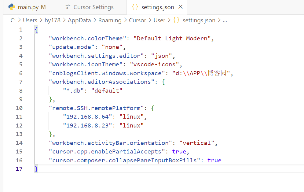The height and width of the screenshot is (192, 304).
Task: Click the true value of collapsePaneInputBoxPills
Action: pos(214,160)
